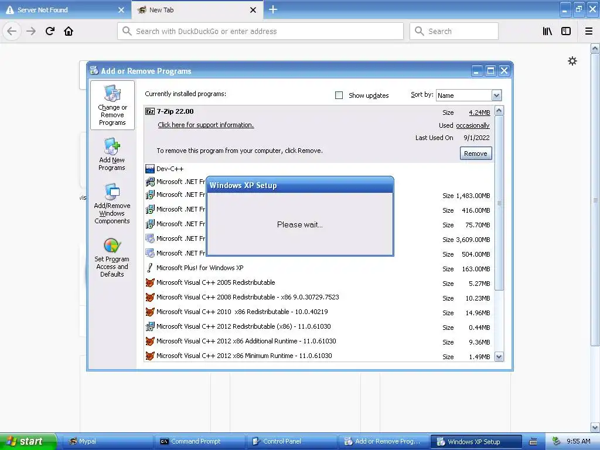Select Microsoft Visual C++ 2005 Redistributable entry
600x450 pixels.
click(x=319, y=282)
